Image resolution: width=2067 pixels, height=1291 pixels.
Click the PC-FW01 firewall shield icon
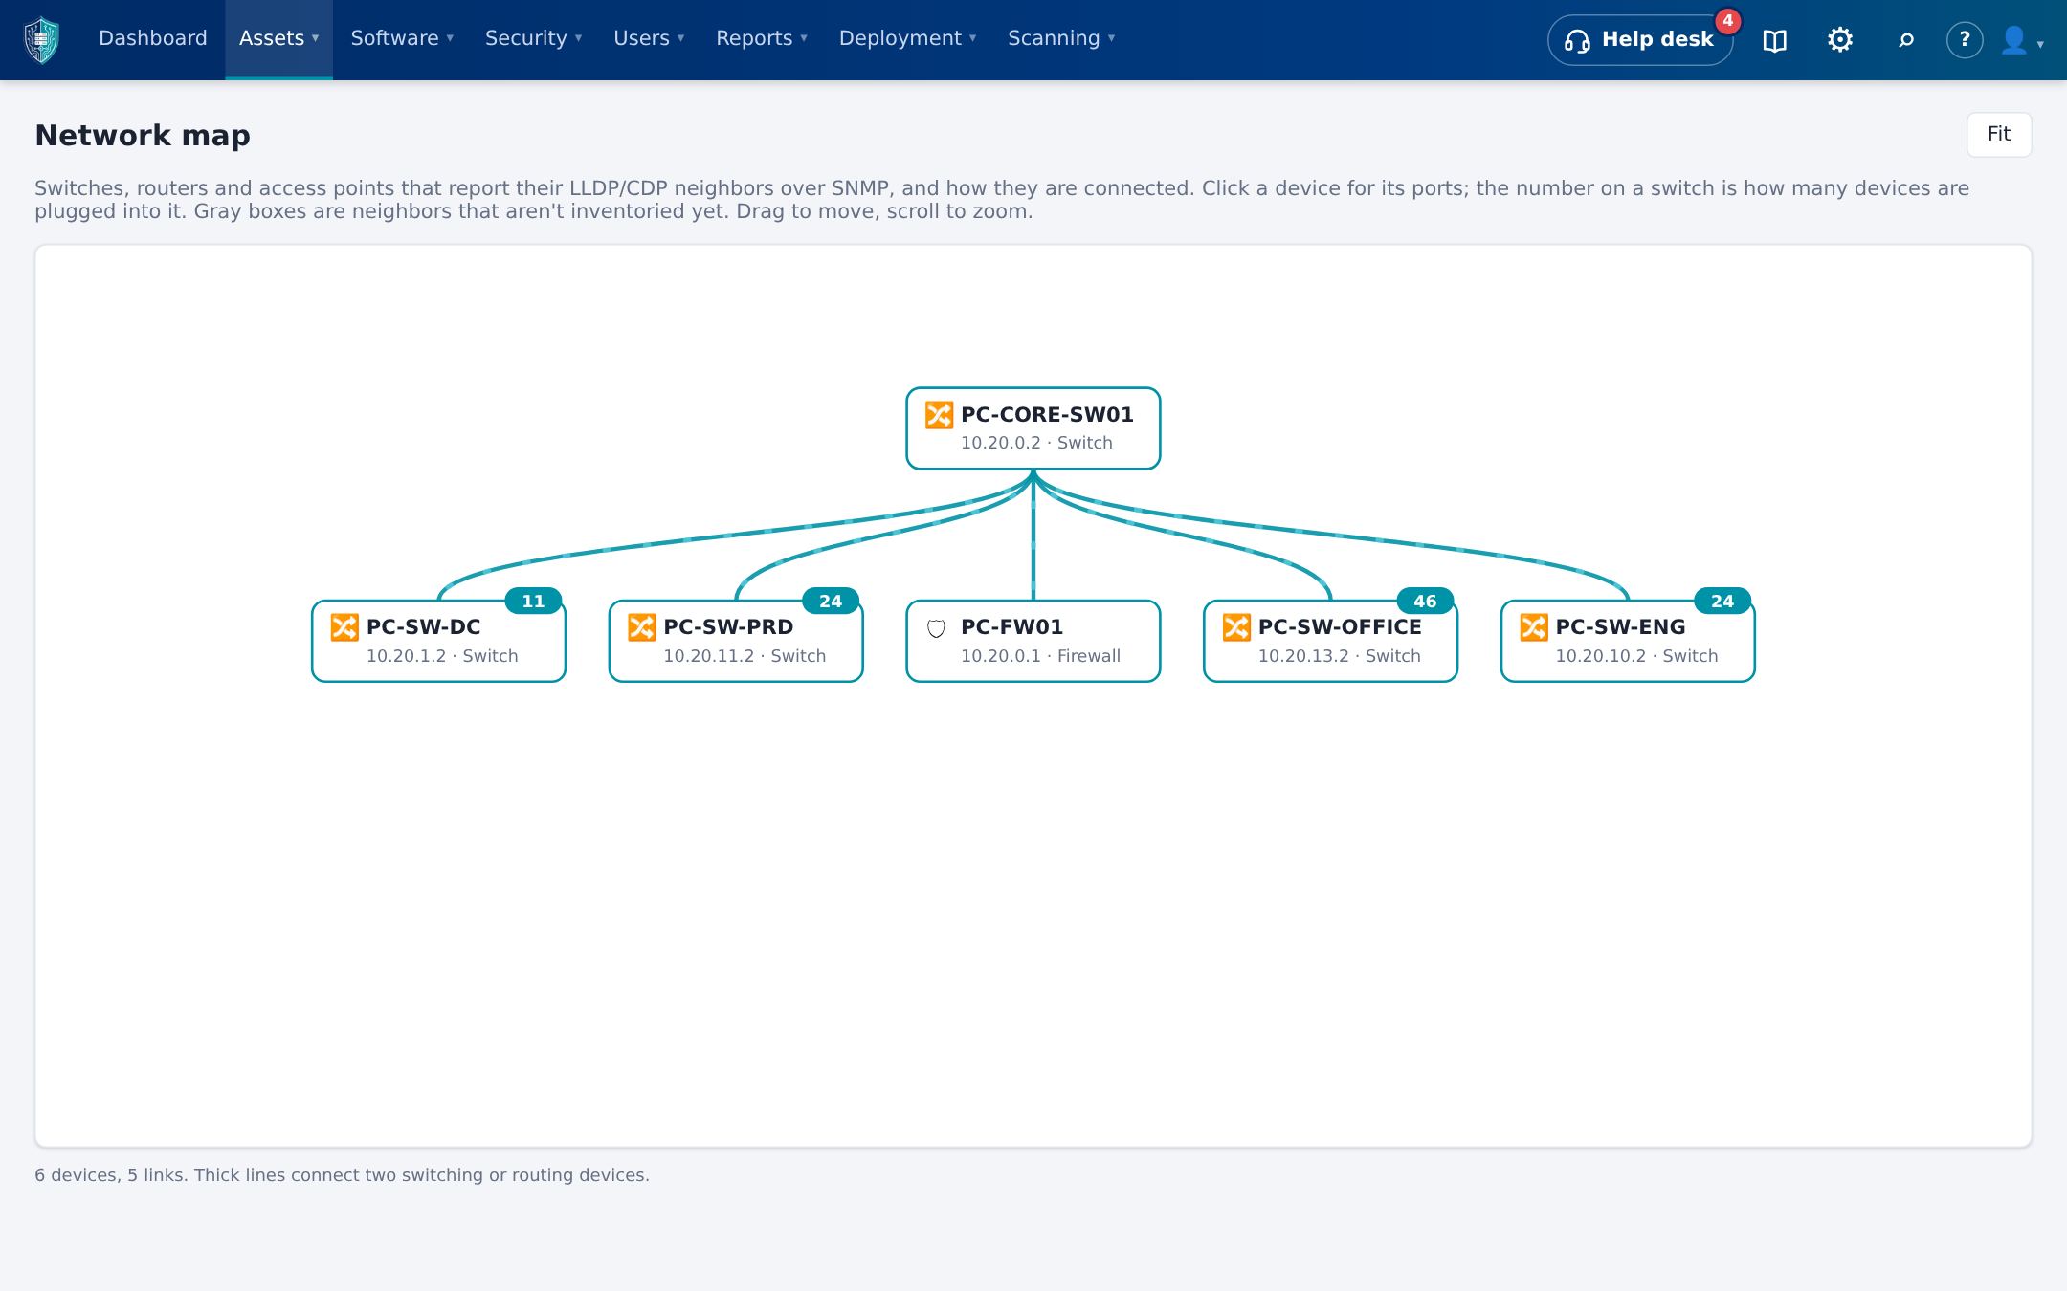(936, 628)
